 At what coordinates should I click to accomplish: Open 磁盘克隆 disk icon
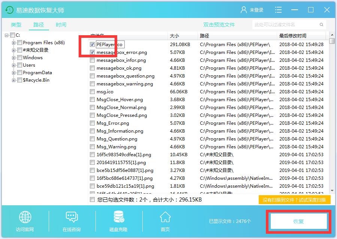(x=118, y=217)
